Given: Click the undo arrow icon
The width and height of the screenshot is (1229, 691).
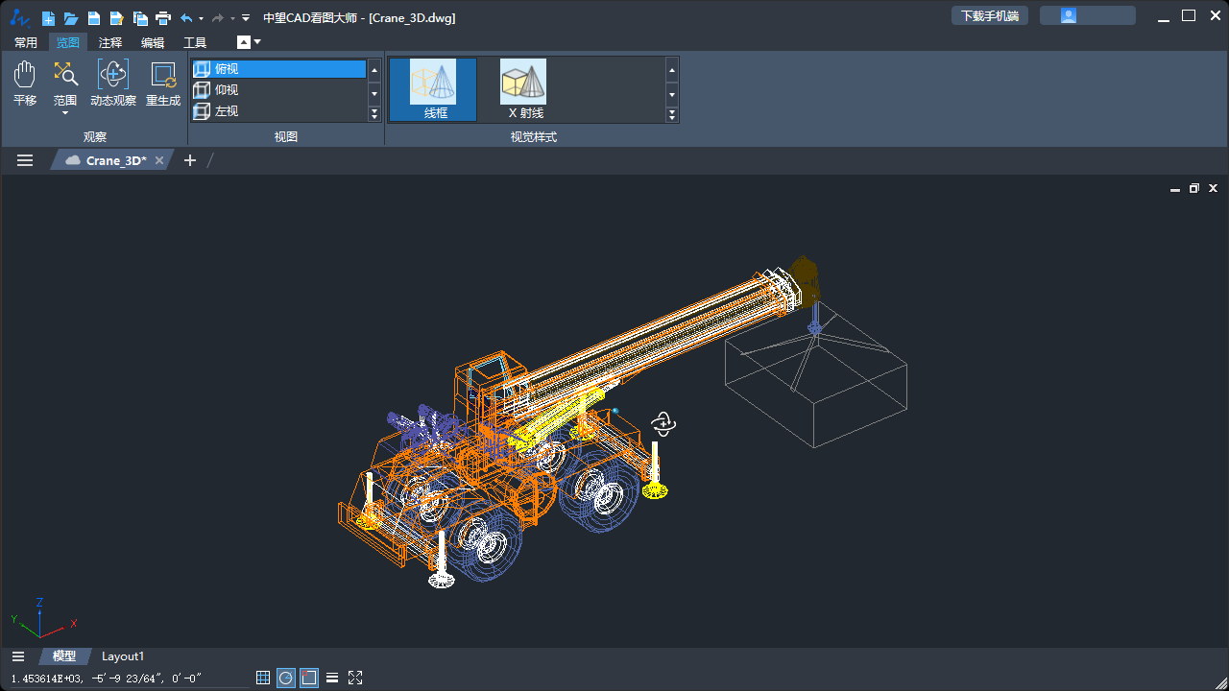Looking at the screenshot, I should coord(186,18).
